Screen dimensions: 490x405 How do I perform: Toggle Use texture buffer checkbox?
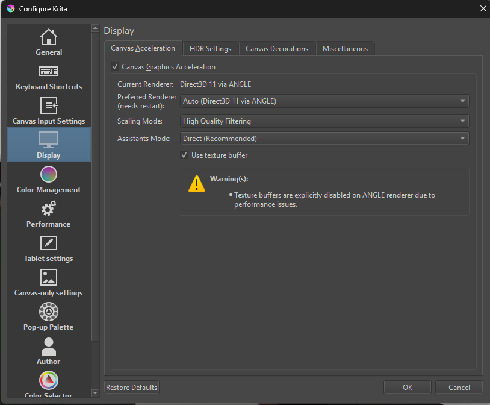pos(184,155)
